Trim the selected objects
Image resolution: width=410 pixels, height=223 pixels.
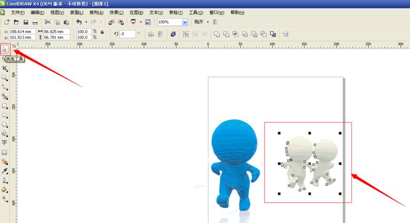point(226,34)
